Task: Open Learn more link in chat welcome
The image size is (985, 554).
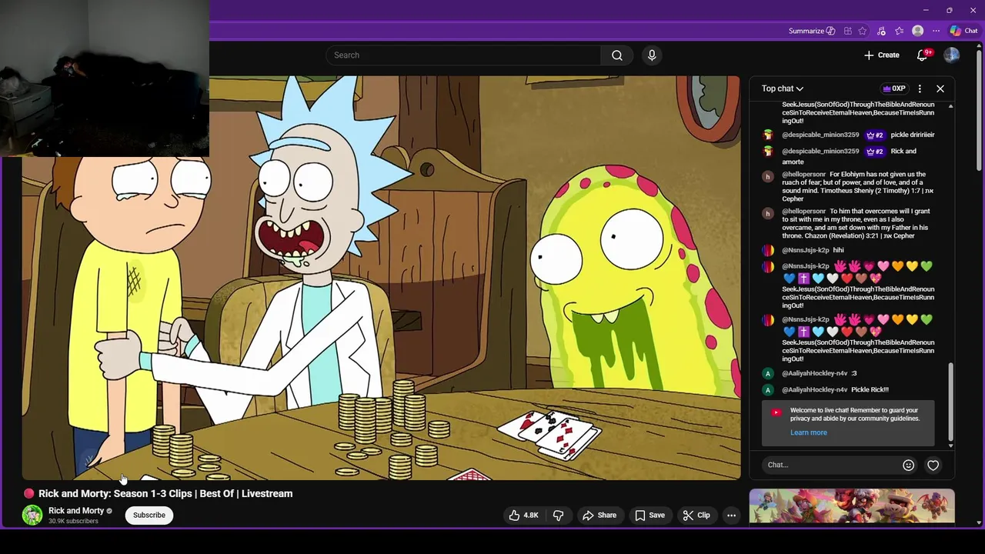Action: coord(809,432)
